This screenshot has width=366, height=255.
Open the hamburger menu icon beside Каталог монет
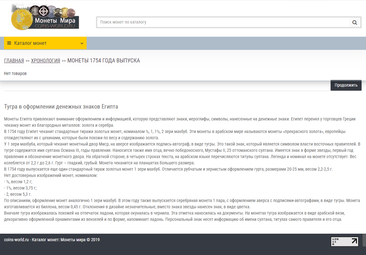[x=9, y=43]
